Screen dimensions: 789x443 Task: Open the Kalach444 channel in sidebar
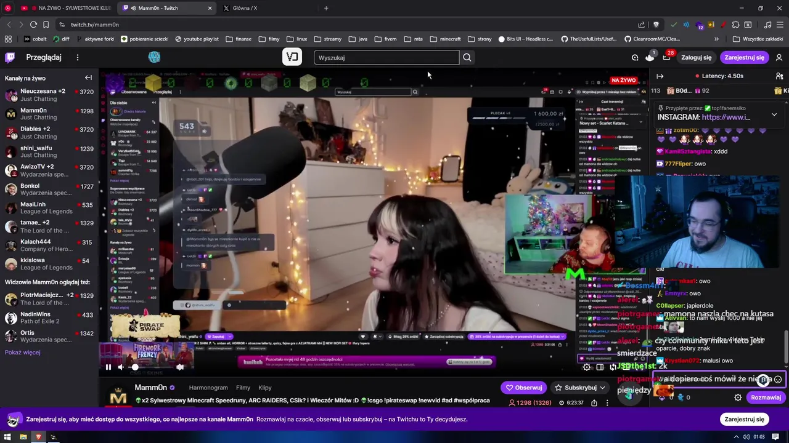pyautogui.click(x=49, y=245)
